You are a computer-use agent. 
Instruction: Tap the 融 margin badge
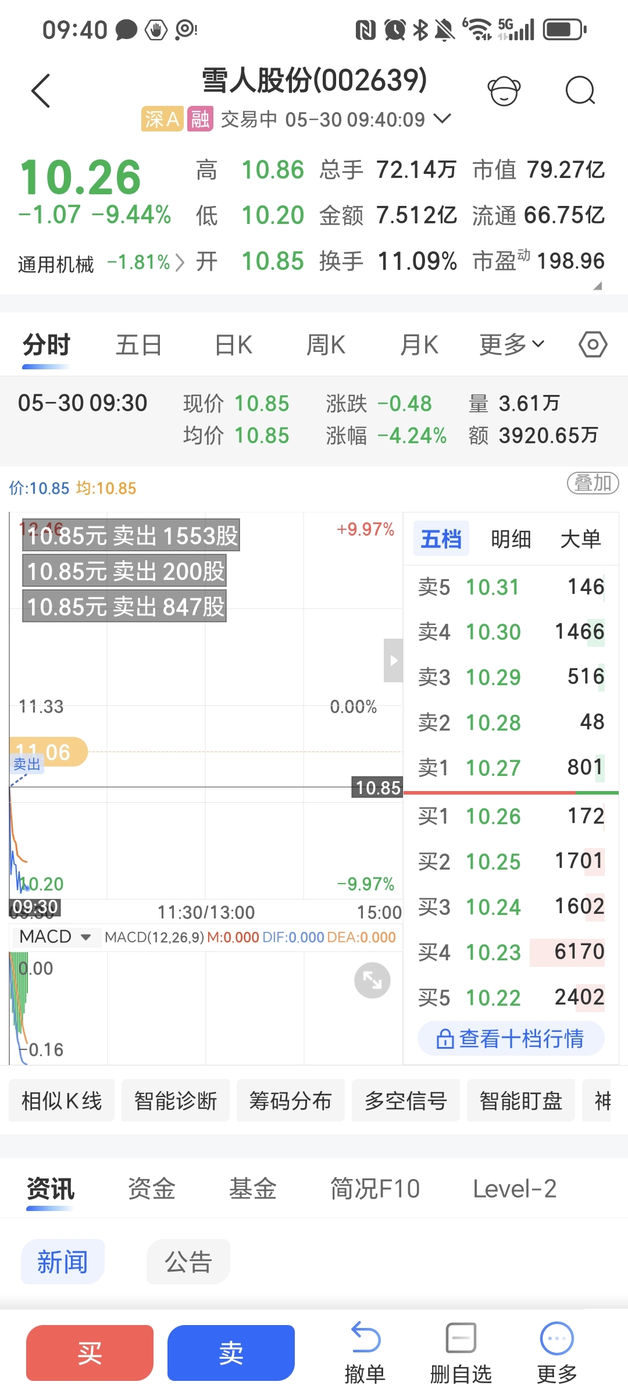[x=200, y=119]
